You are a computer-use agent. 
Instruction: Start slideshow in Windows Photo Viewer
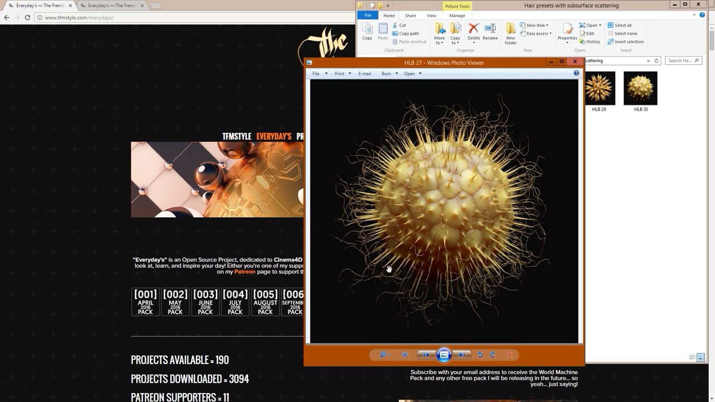coord(444,355)
